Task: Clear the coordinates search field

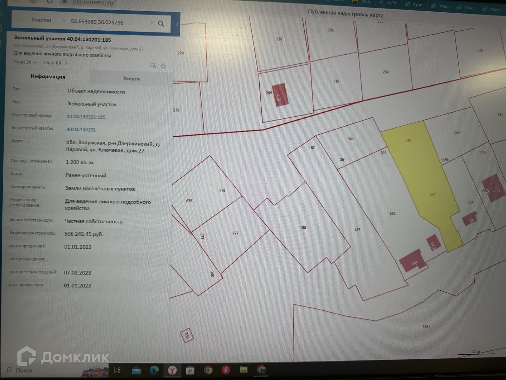Action: click(152, 23)
